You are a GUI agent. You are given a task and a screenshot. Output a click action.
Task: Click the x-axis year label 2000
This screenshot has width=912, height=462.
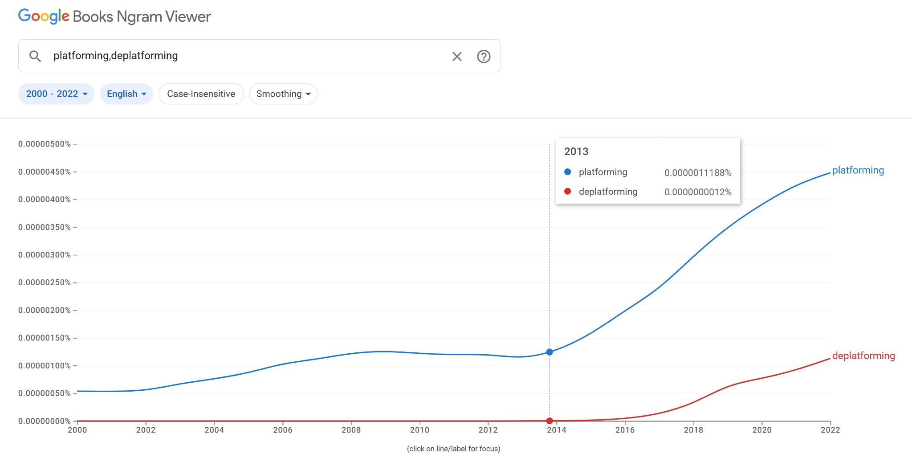pos(77,430)
